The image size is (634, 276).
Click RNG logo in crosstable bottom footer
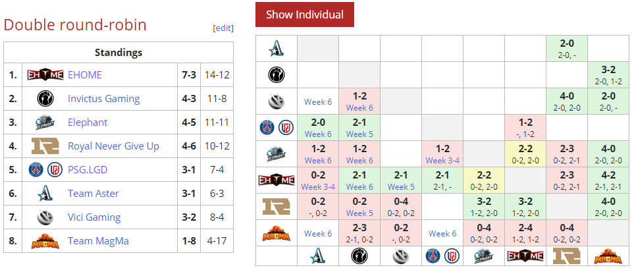point(566,256)
